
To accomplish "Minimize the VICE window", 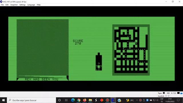I will 166,2.
